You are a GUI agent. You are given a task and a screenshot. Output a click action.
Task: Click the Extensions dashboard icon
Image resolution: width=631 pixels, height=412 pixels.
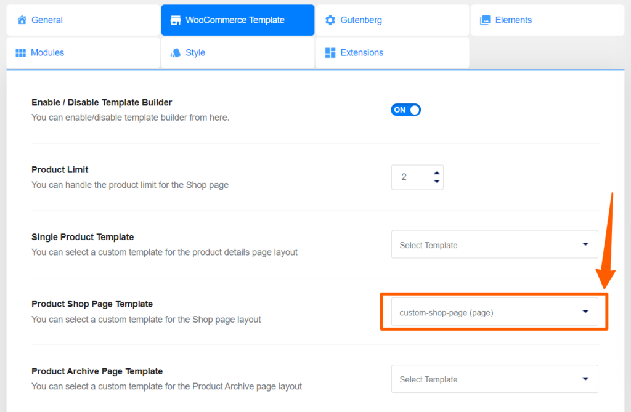pos(330,53)
